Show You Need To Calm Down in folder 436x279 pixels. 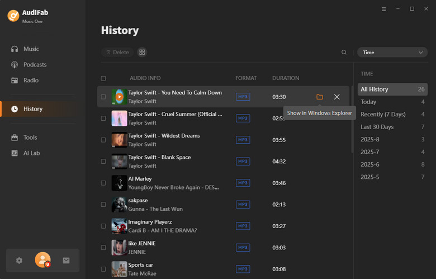coord(320,97)
